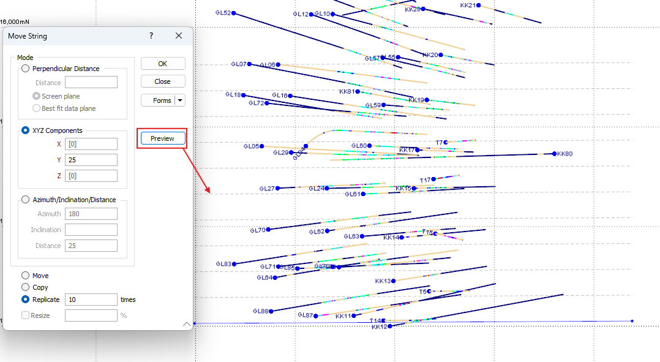Select the Screen plane option
The image size is (660, 362).
click(36, 96)
